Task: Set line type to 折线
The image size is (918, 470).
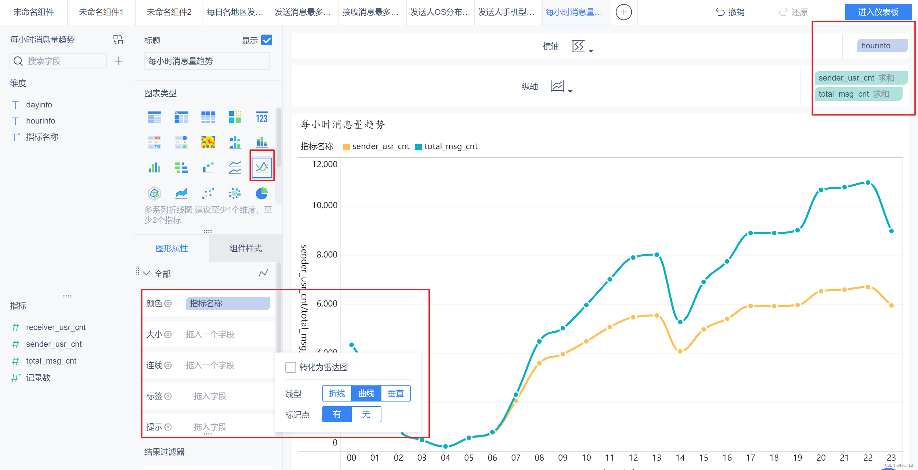Action: tap(337, 393)
